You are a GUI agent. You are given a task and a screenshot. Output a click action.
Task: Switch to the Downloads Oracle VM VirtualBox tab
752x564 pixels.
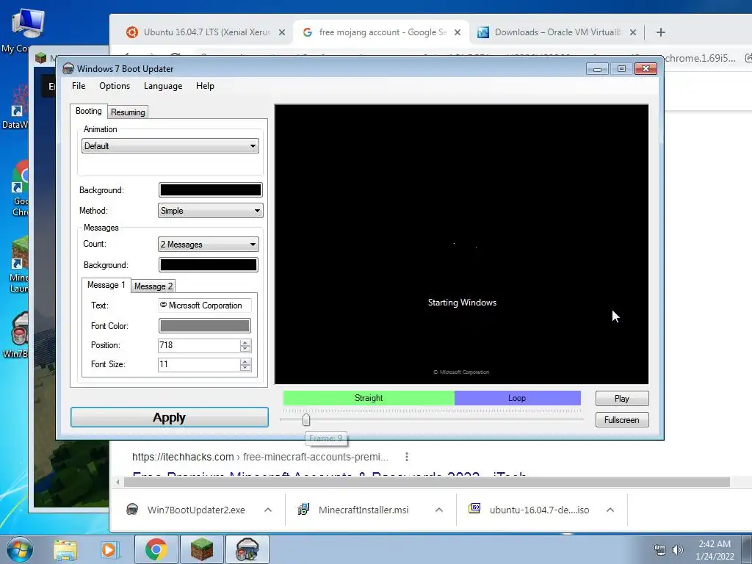pos(557,32)
